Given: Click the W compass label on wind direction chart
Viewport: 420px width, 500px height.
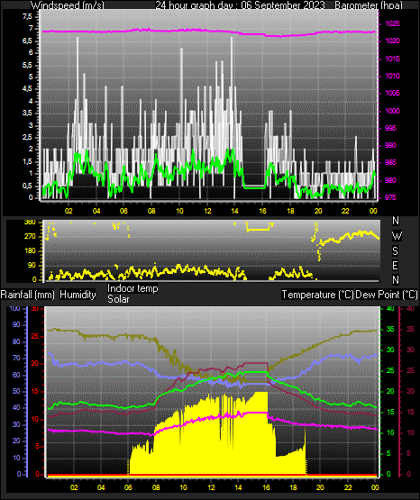Looking at the screenshot, I should (397, 236).
